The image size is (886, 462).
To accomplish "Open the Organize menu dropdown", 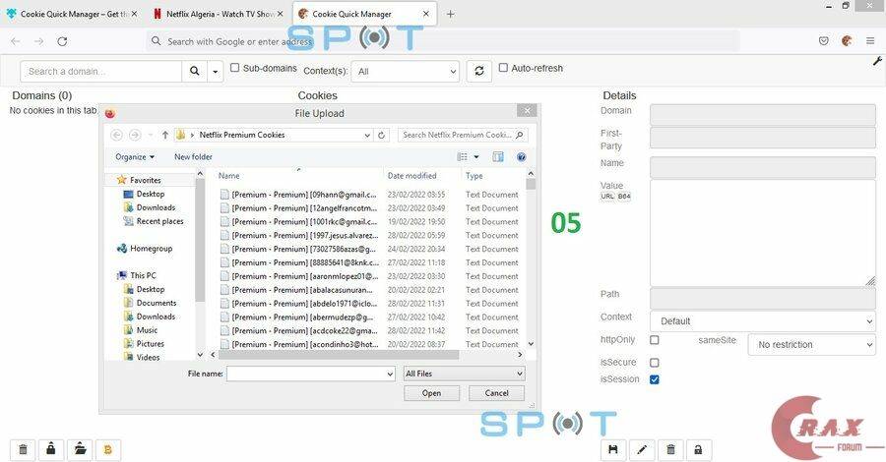I will (135, 157).
